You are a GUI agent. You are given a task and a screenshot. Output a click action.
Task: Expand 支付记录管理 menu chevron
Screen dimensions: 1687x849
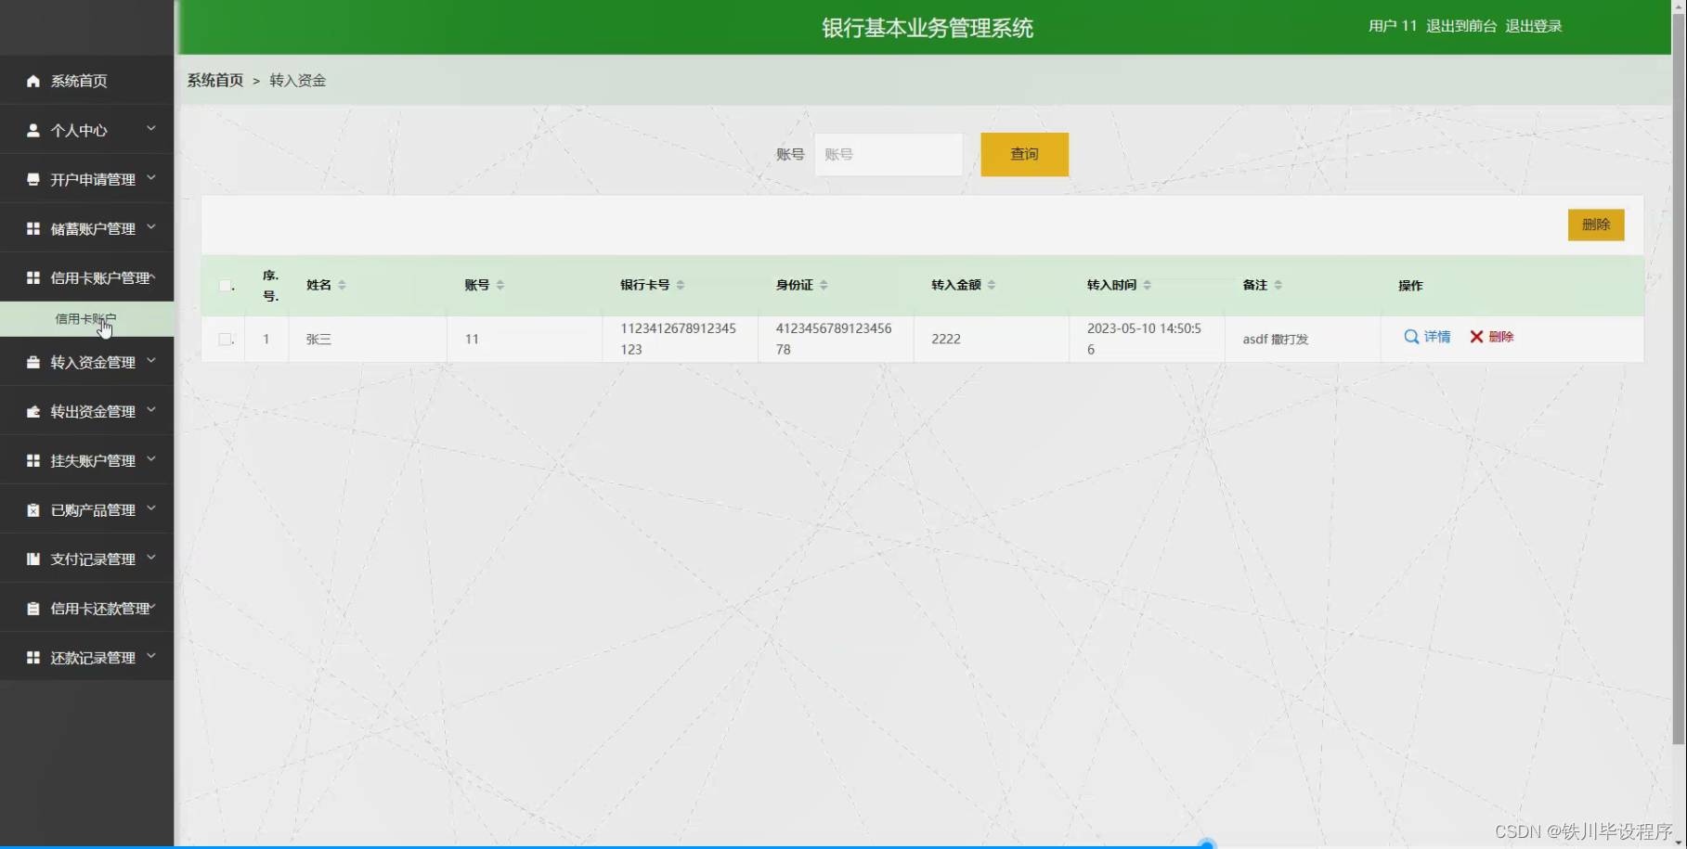151,557
